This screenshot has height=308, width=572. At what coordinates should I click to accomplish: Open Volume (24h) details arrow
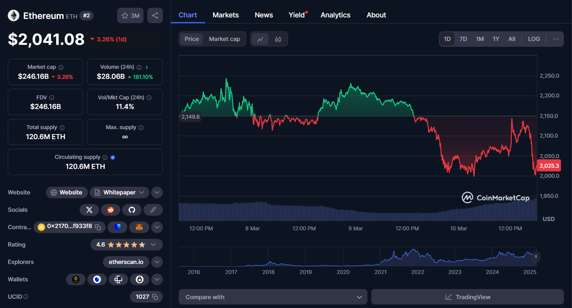tap(147, 67)
